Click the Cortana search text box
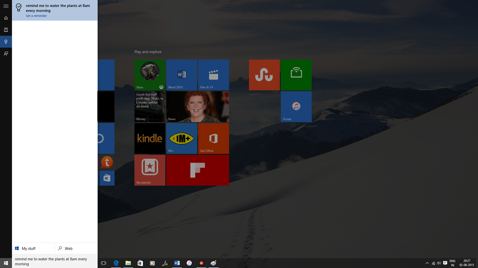Image resolution: width=478 pixels, height=268 pixels. [55, 261]
